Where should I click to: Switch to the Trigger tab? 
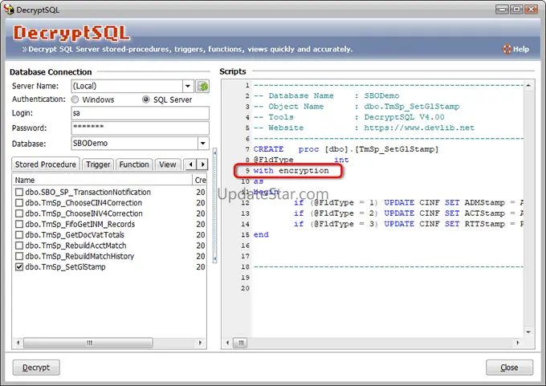98,165
